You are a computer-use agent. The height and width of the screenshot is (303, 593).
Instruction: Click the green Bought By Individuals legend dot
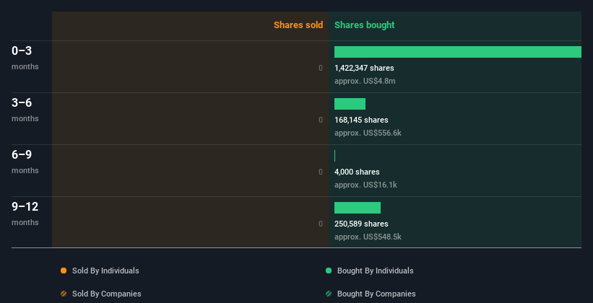[x=328, y=271]
